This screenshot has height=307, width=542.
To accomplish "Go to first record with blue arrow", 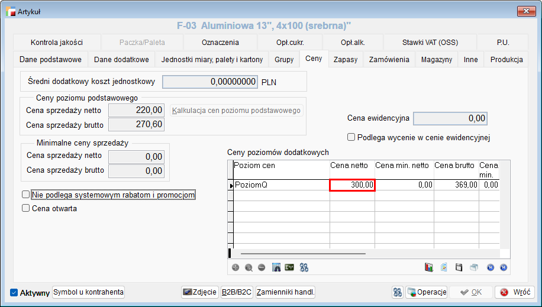I will [490, 267].
